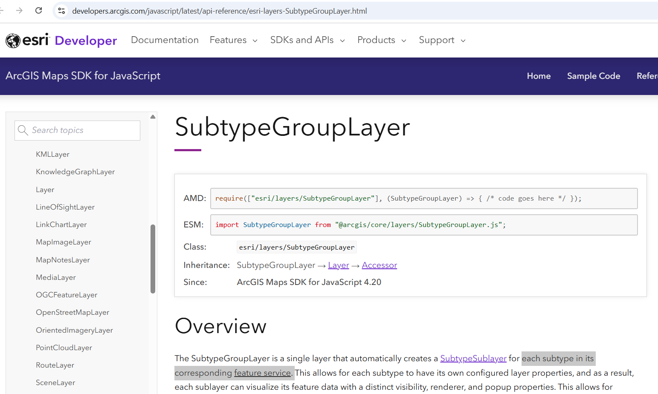658x394 pixels.
Task: Click the browser forward arrow
Action: click(x=19, y=11)
